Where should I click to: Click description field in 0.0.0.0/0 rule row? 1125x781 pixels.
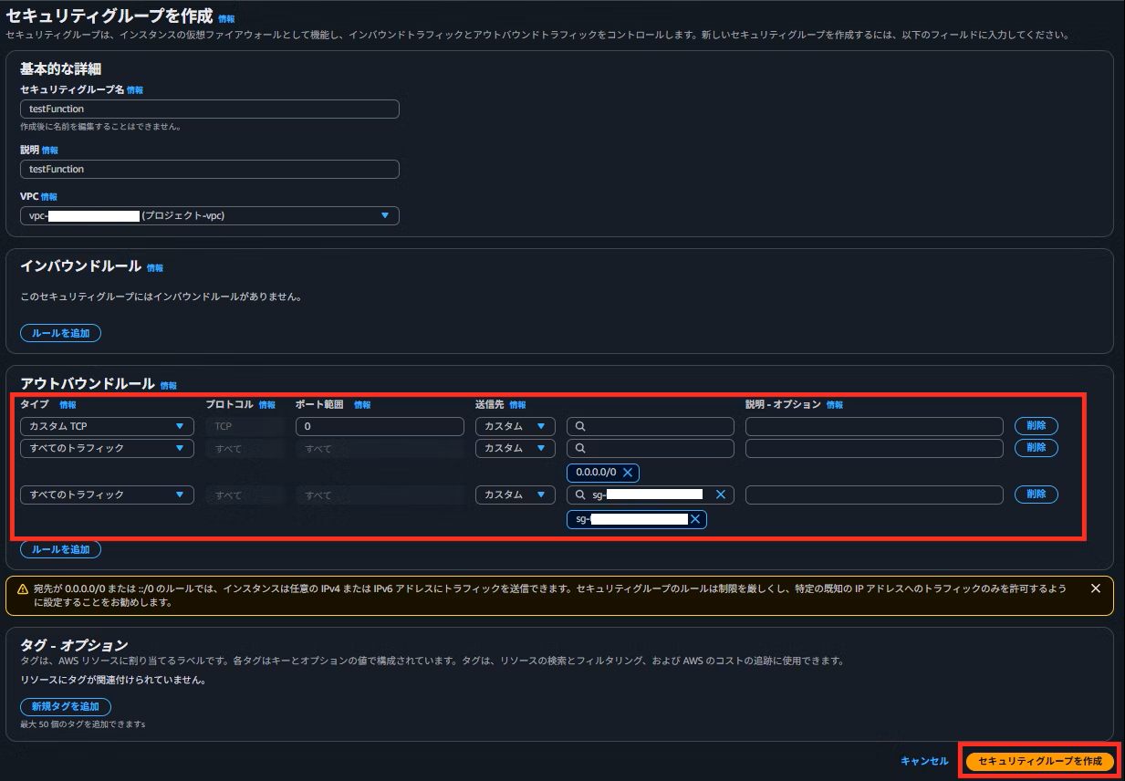[874, 448]
